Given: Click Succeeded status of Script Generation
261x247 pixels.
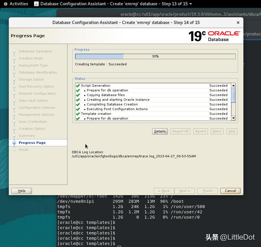Looking at the screenshot, I should click(218, 86).
